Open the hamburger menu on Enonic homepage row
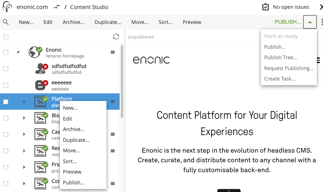323x192 pixels. pyautogui.click(x=113, y=52)
